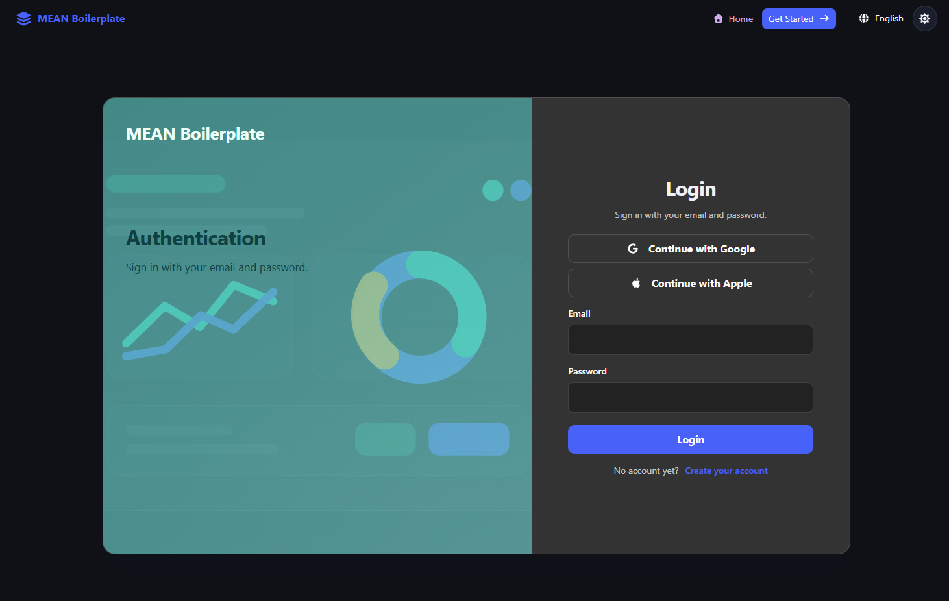The height and width of the screenshot is (601, 949).
Task: Submit the Login button
Action: click(x=690, y=439)
